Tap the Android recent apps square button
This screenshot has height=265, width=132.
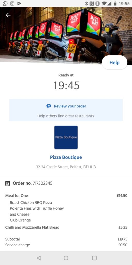94,258
